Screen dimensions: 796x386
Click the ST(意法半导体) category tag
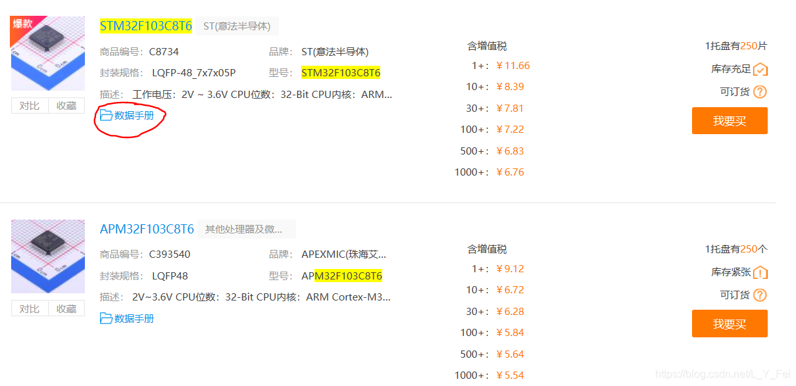237,26
